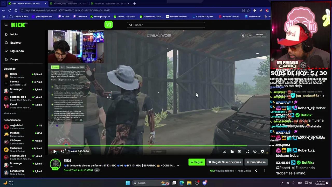This screenshot has width=332, height=187.
Task: Open Microsoft Edge from taskbar
Action: click(182, 183)
